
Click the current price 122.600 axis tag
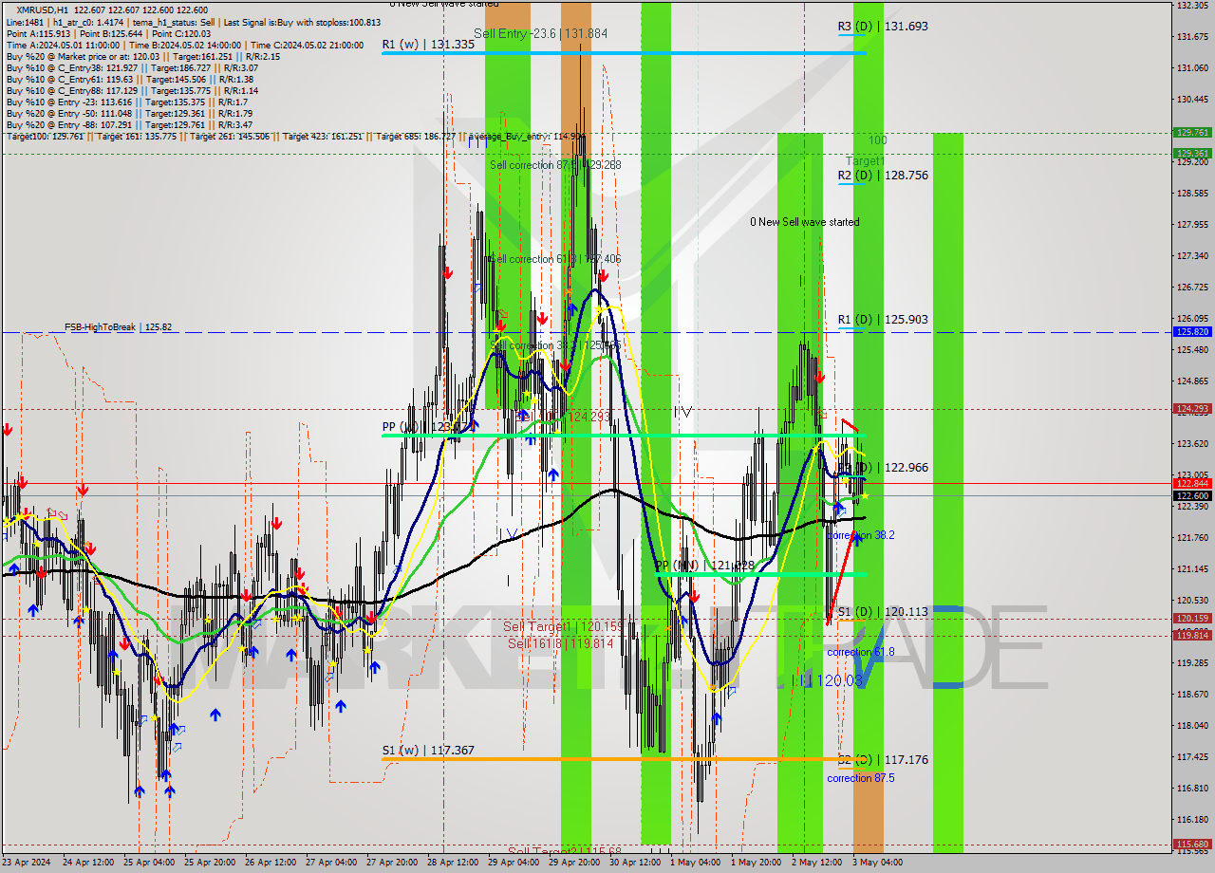[x=1192, y=495]
